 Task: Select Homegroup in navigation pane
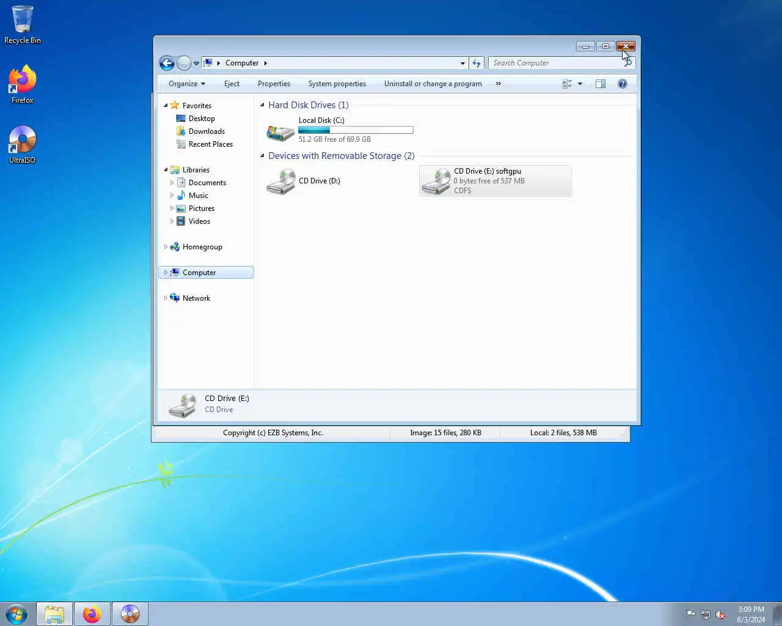202,247
